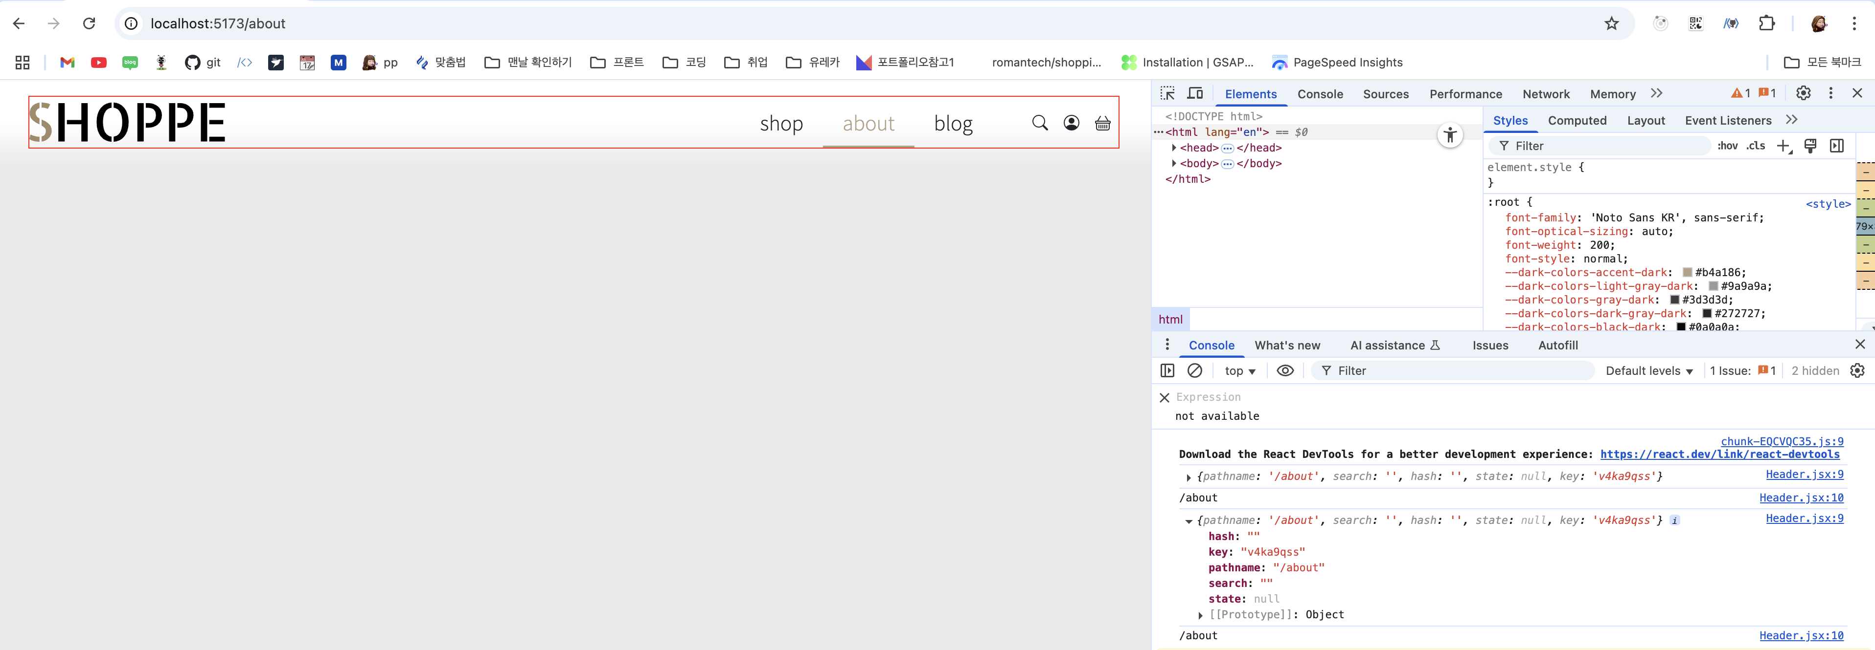Toggle the .cls element classes panel
The height and width of the screenshot is (650, 1875).
click(x=1756, y=146)
